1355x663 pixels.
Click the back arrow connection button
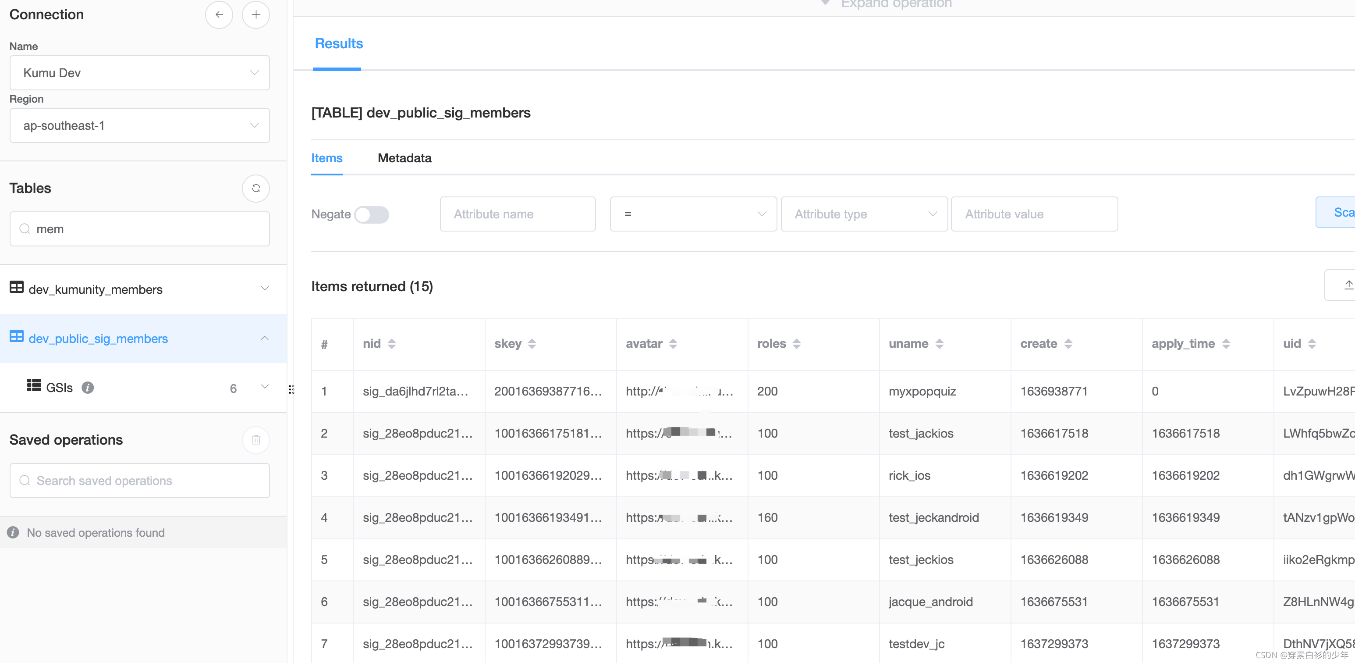(x=219, y=15)
